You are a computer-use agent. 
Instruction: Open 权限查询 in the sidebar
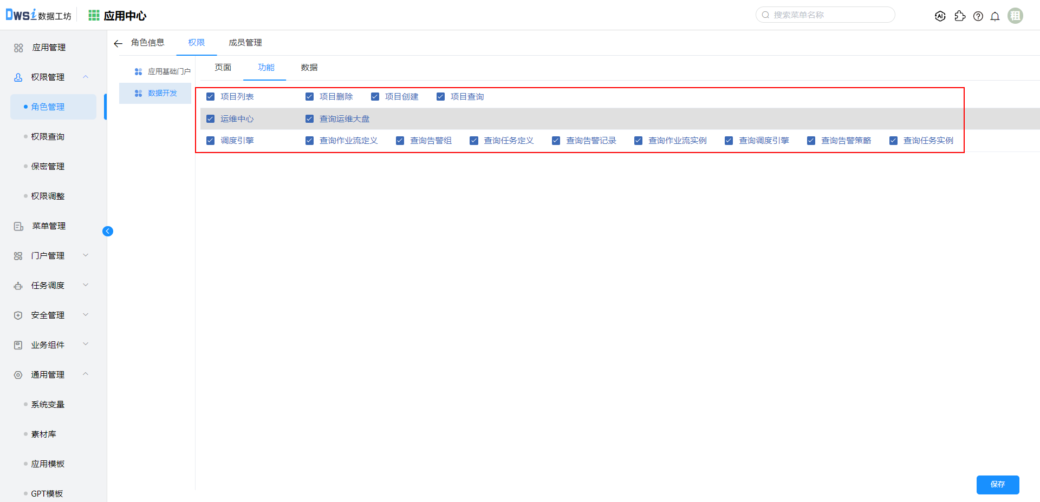pyautogui.click(x=48, y=136)
